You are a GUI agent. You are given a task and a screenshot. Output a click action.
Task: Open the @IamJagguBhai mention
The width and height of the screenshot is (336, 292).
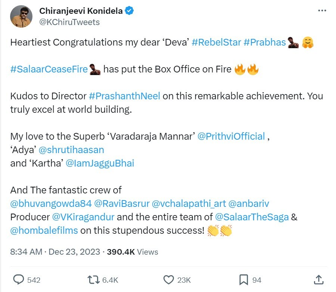click(99, 163)
